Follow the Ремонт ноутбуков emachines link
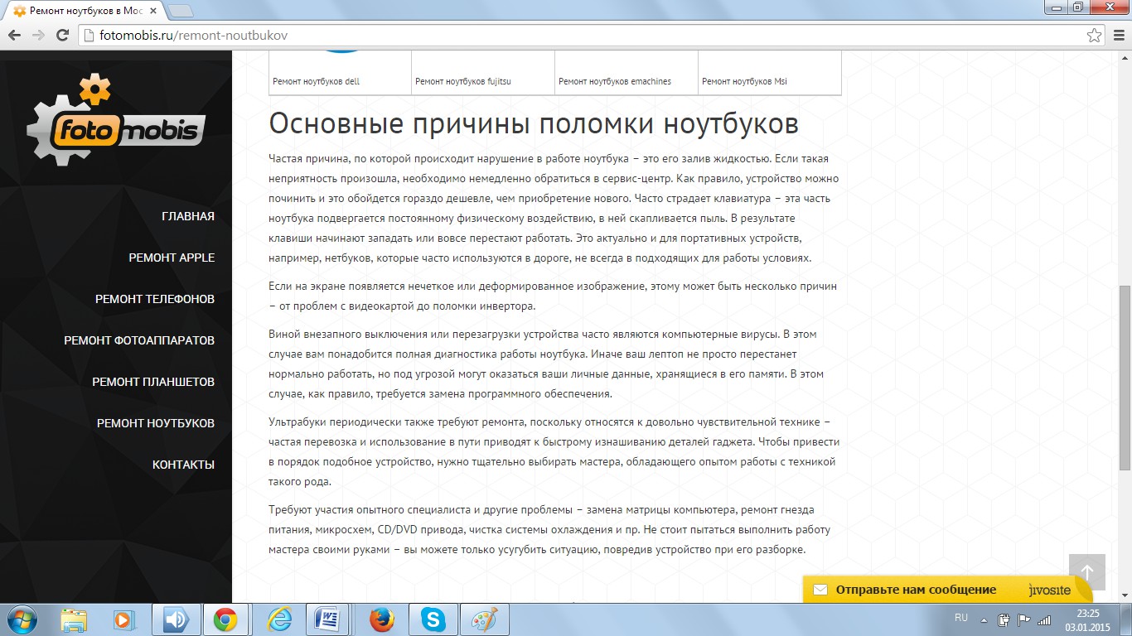The image size is (1132, 636). coord(615,81)
